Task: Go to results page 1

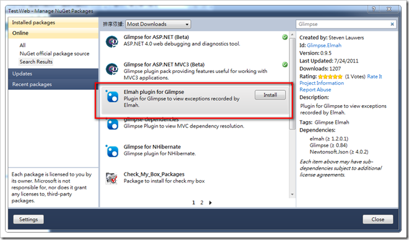Action: (193, 202)
